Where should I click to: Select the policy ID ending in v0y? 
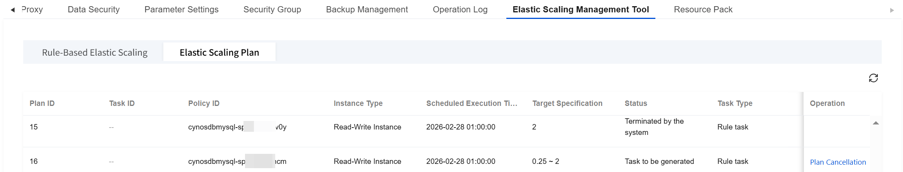click(x=237, y=127)
